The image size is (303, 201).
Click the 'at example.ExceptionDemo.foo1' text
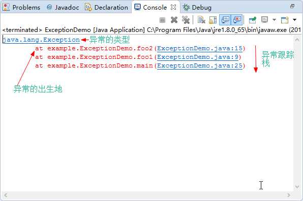click(94, 57)
